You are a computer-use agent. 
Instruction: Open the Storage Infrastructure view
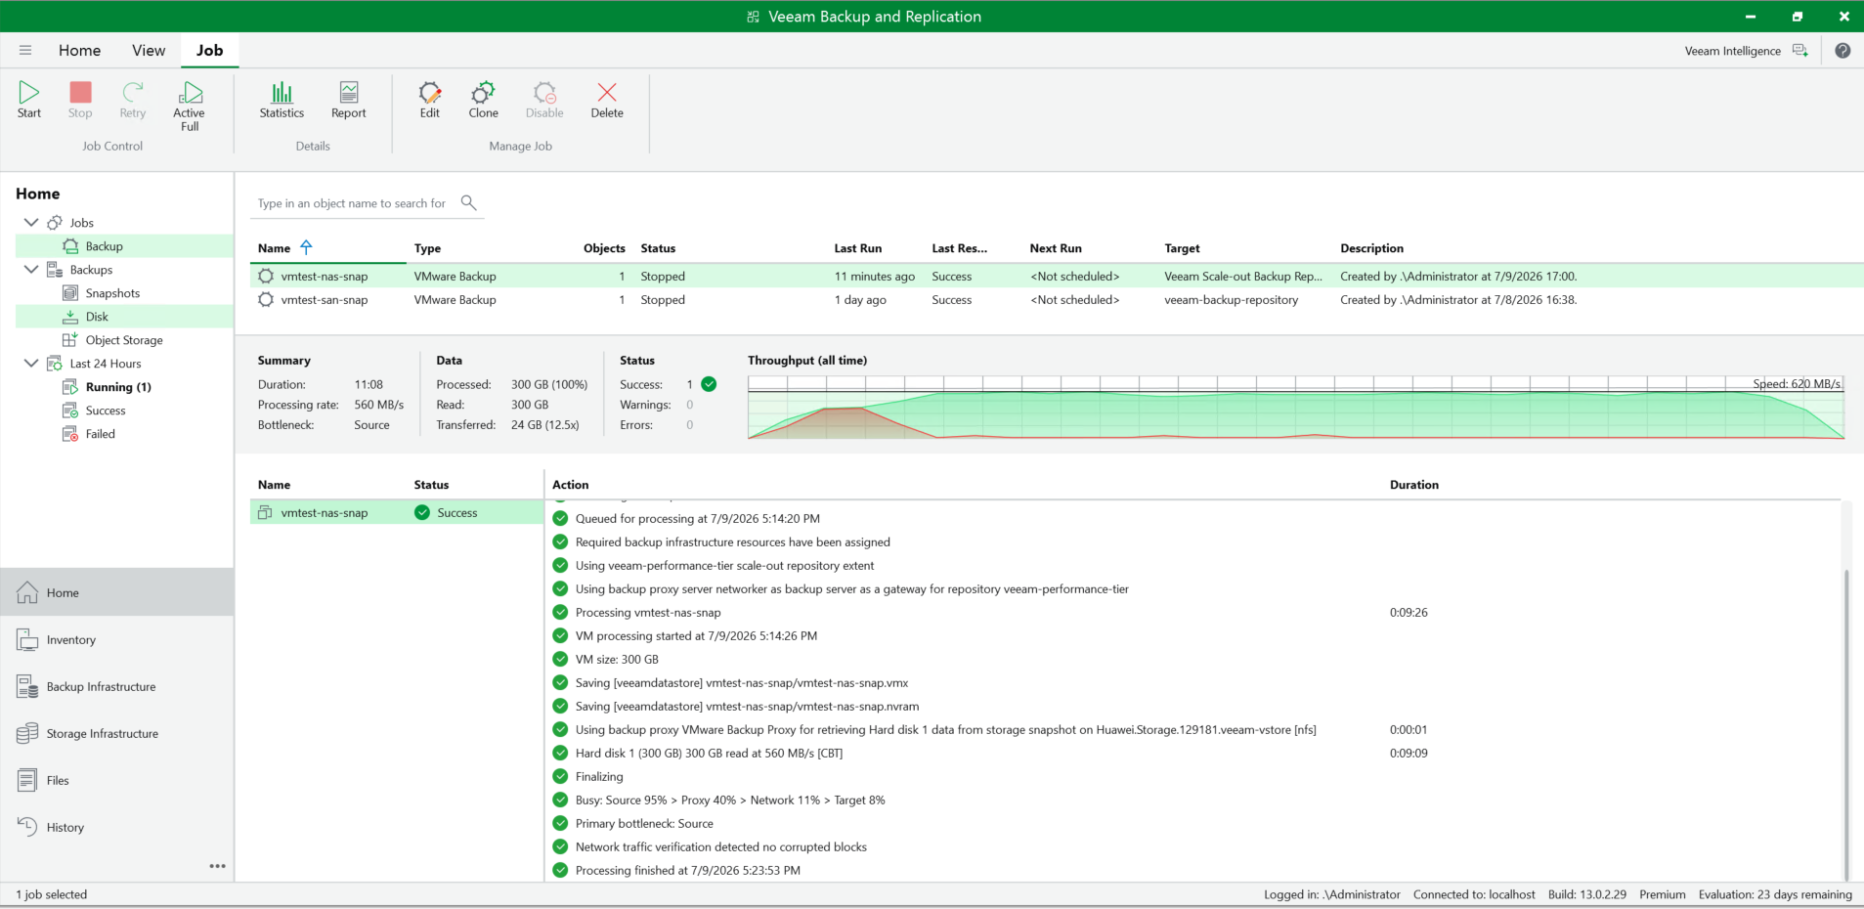(117, 733)
